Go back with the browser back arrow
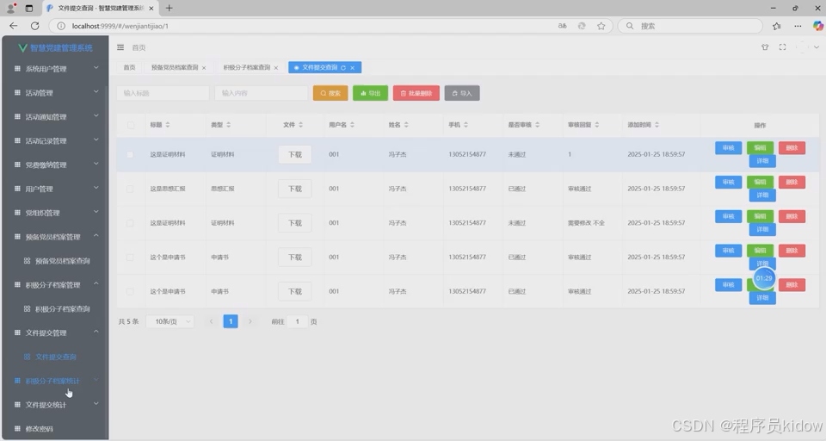This screenshot has height=441, width=826. [x=14, y=26]
